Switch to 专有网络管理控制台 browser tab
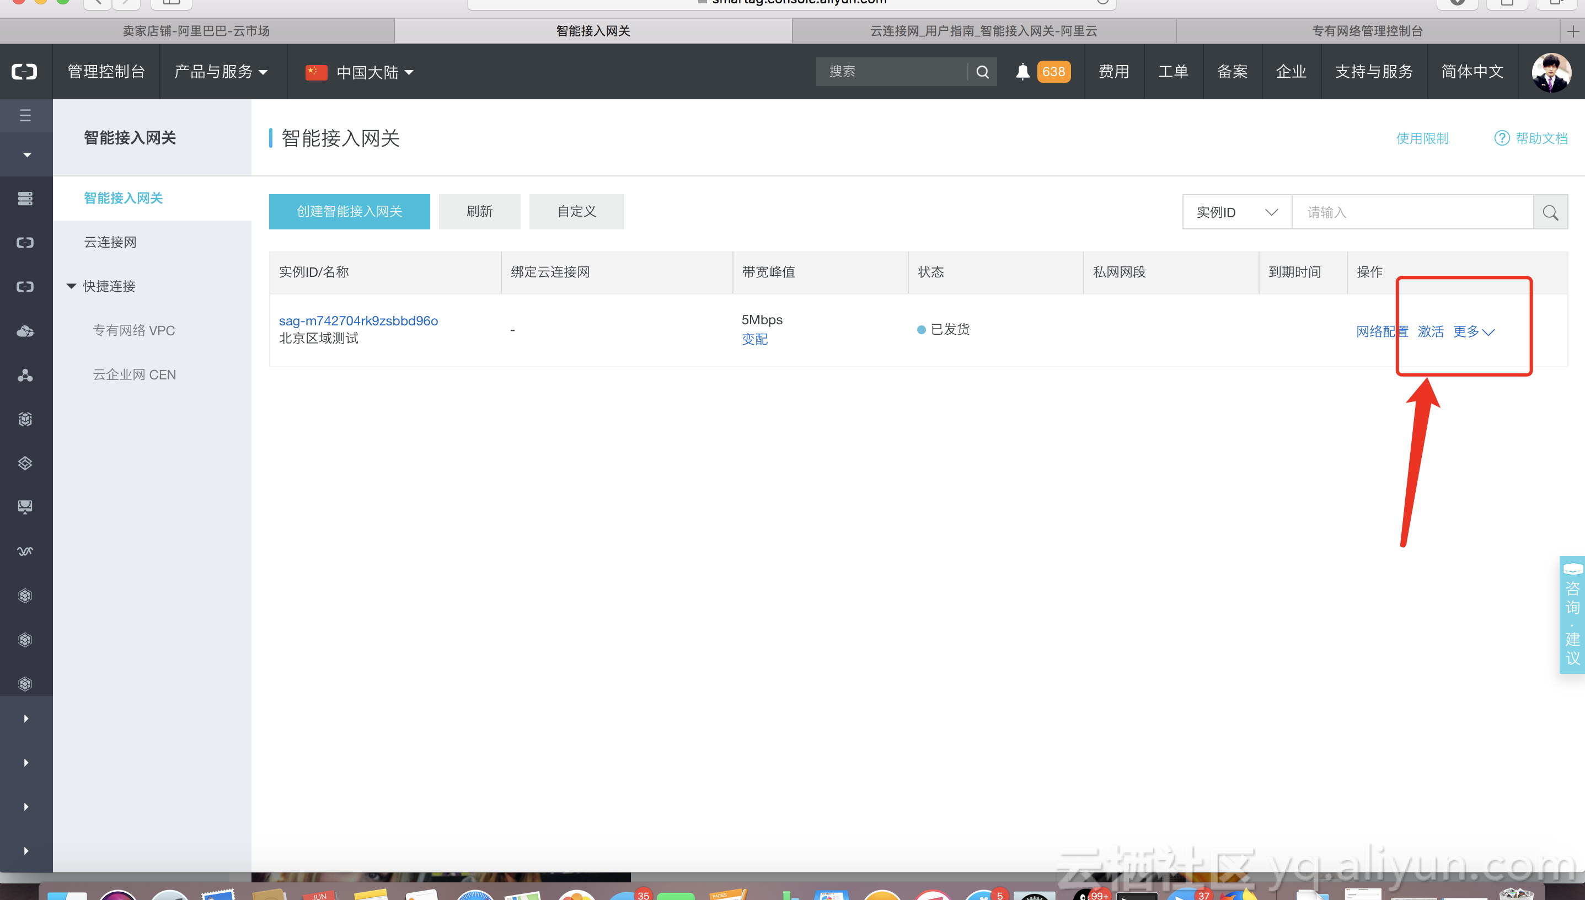Viewport: 1585px width, 900px height. pos(1367,31)
